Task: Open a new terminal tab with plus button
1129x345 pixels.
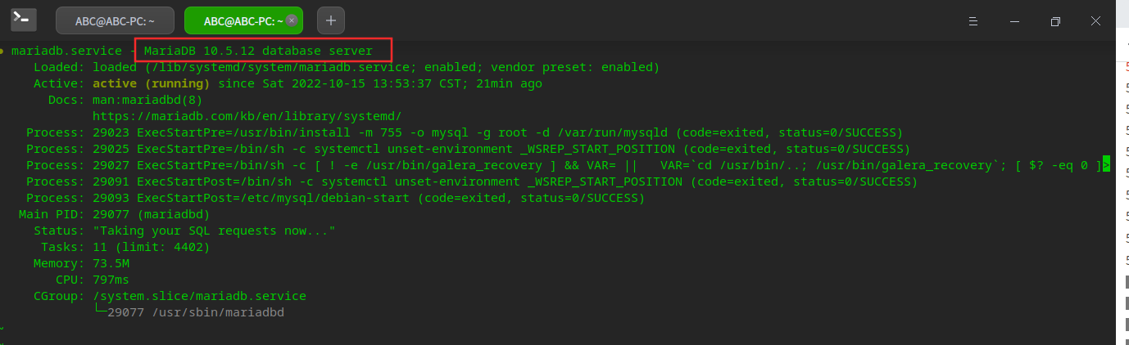Action: [x=330, y=20]
